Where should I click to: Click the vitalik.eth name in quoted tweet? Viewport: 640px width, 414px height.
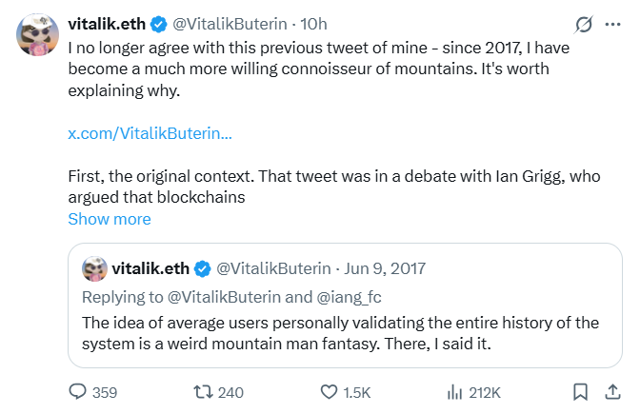pos(150,268)
